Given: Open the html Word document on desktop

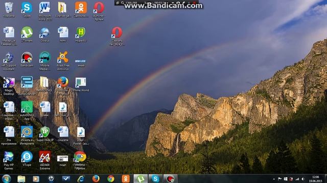Looking at the screenshot, I should click(x=63, y=33).
